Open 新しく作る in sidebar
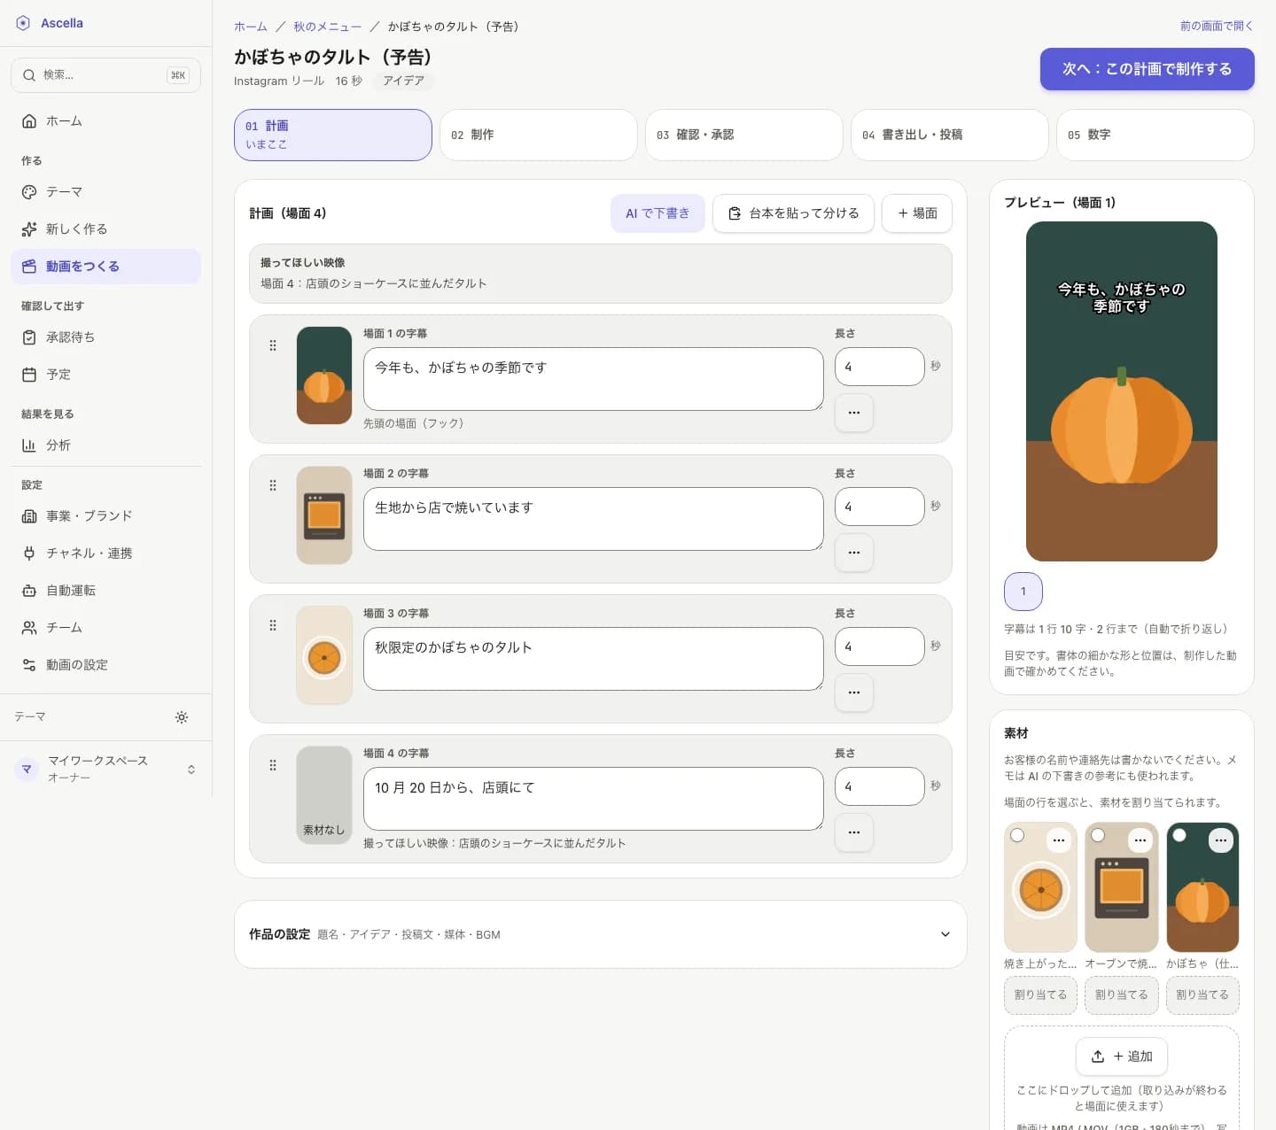The height and width of the screenshot is (1130, 1276). click(x=105, y=229)
